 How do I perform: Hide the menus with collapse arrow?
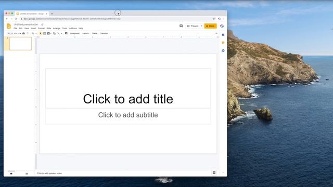point(216,33)
